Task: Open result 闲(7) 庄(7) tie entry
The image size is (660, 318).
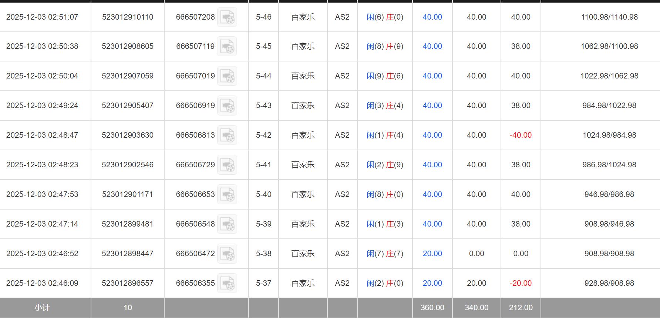Action: pyautogui.click(x=385, y=254)
